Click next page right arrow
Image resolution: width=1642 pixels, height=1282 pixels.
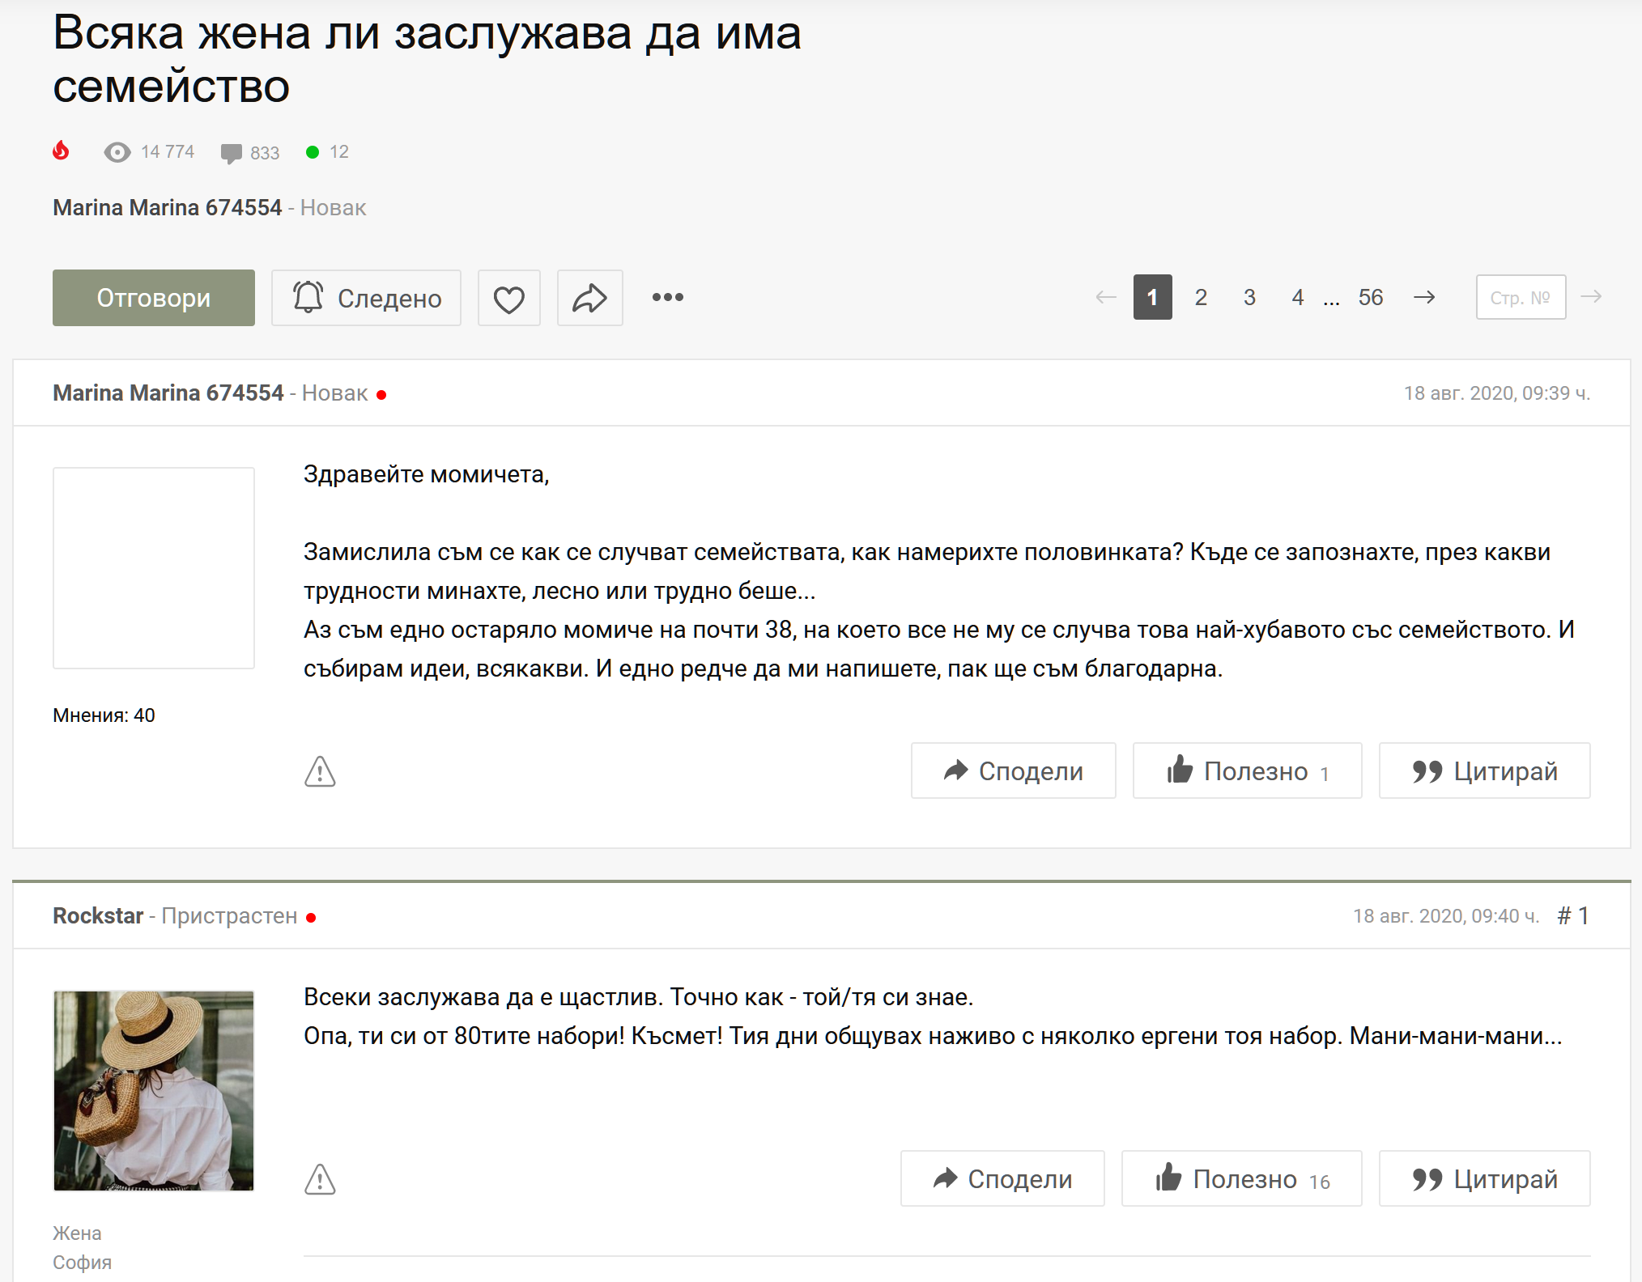pyautogui.click(x=1424, y=298)
